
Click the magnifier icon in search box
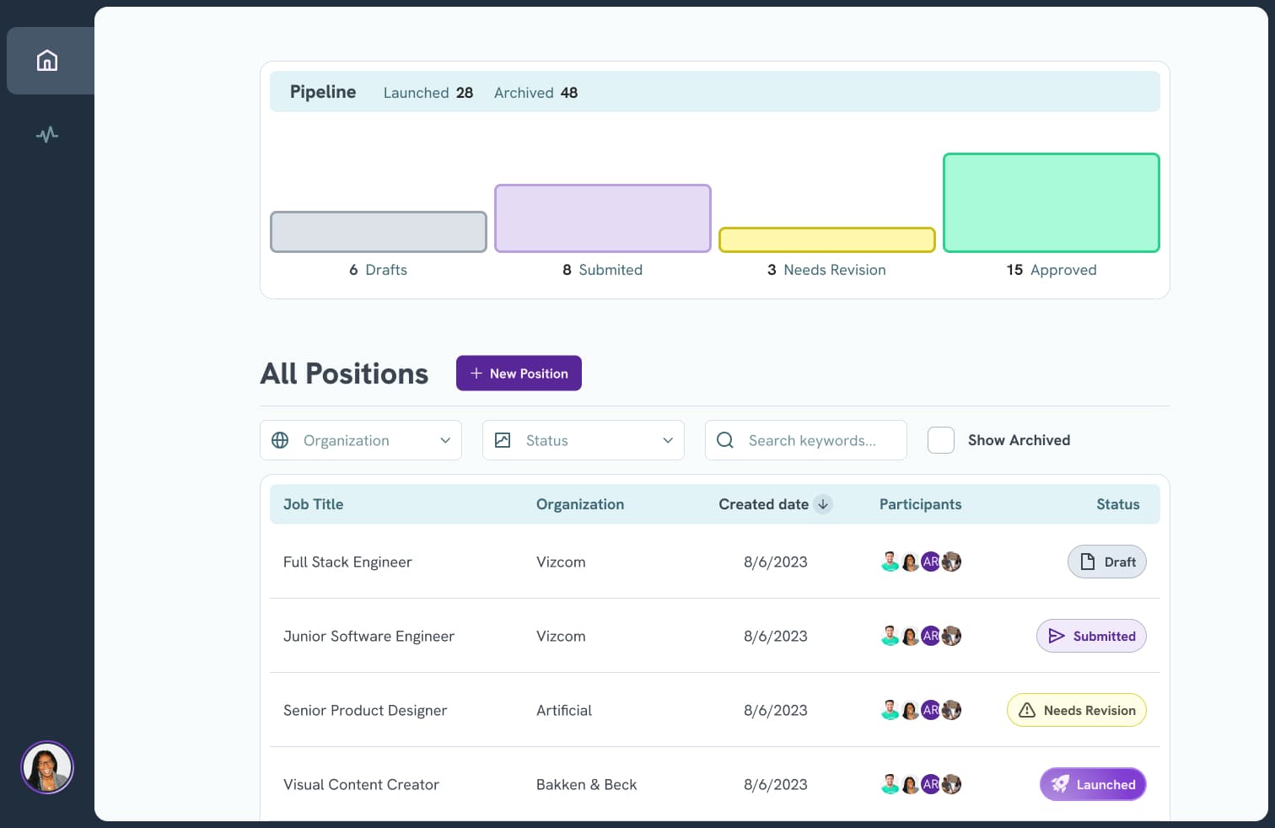coord(725,440)
